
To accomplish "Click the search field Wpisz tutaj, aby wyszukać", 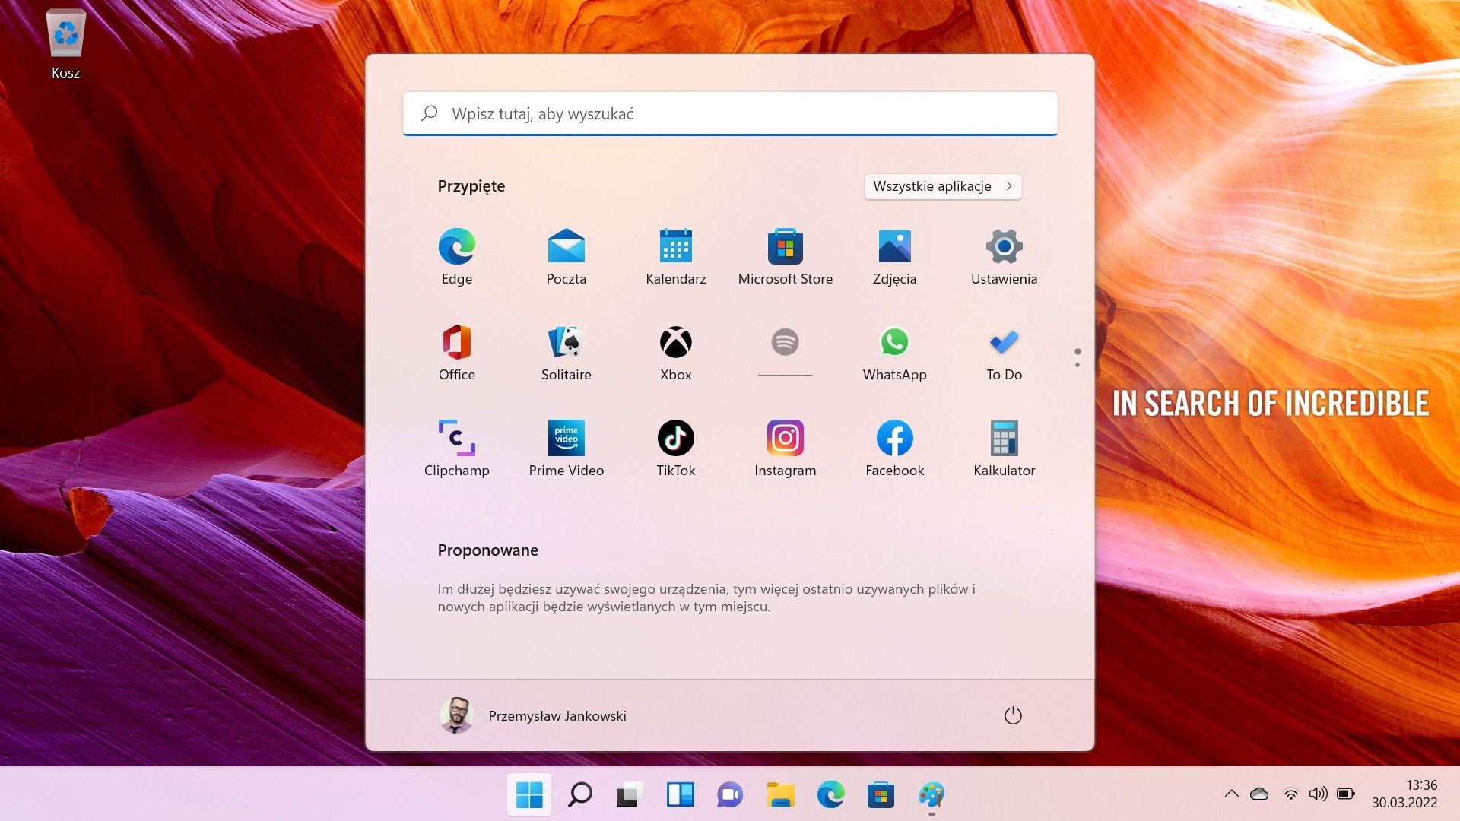I will pos(730,113).
